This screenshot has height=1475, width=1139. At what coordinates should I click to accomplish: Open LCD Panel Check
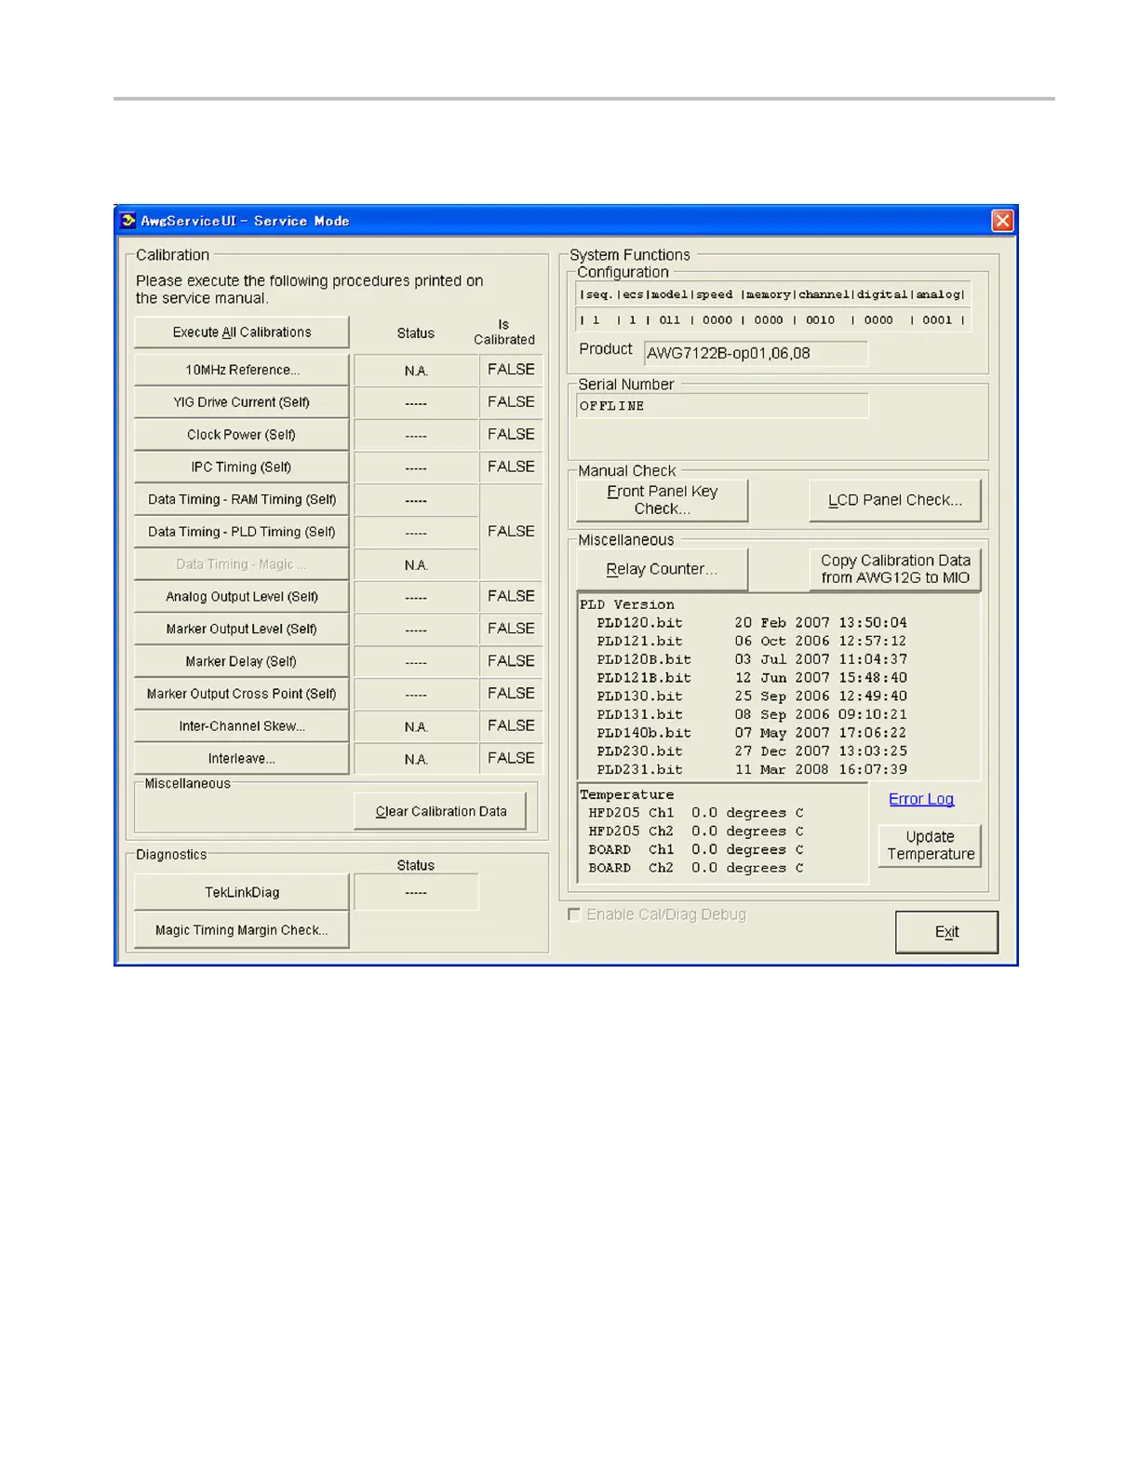tap(895, 500)
